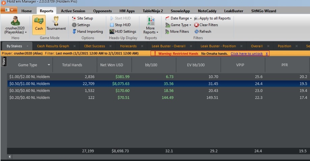Open Site Setup options
This screenshot has height=161, width=310.
pyautogui.click(x=82, y=18)
